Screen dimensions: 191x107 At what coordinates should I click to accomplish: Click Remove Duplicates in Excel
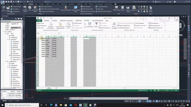(x=124, y=26)
